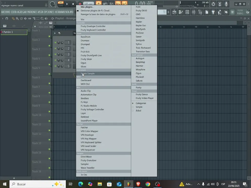Open FL Studio from the Windows taskbar

pyautogui.click(x=129, y=184)
